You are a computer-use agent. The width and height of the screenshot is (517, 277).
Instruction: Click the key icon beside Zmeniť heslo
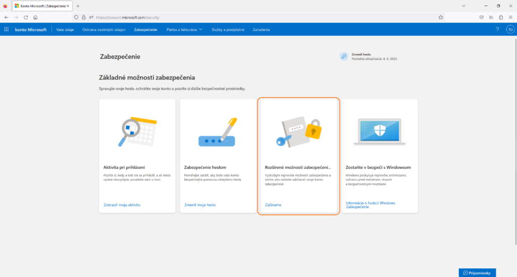[x=344, y=56]
